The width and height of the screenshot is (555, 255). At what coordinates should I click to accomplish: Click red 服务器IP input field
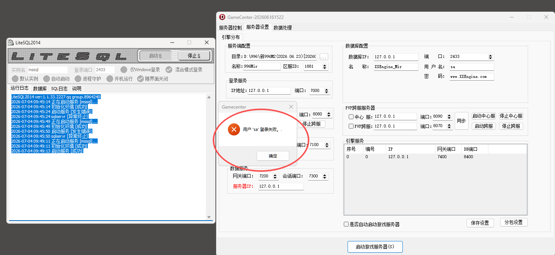click(281, 187)
